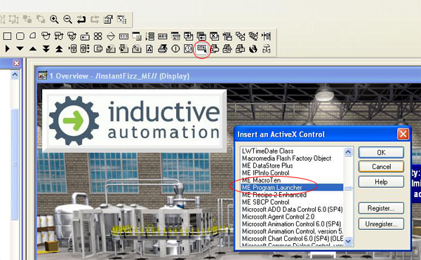Click the black return-arrow toolbar icon
This screenshot has height=260, width=421.
click(x=81, y=20)
